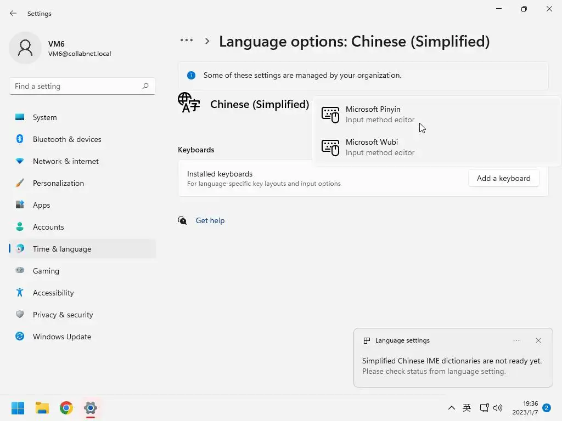Open System settings category
Viewport: 562px width, 421px height.
[82, 117]
